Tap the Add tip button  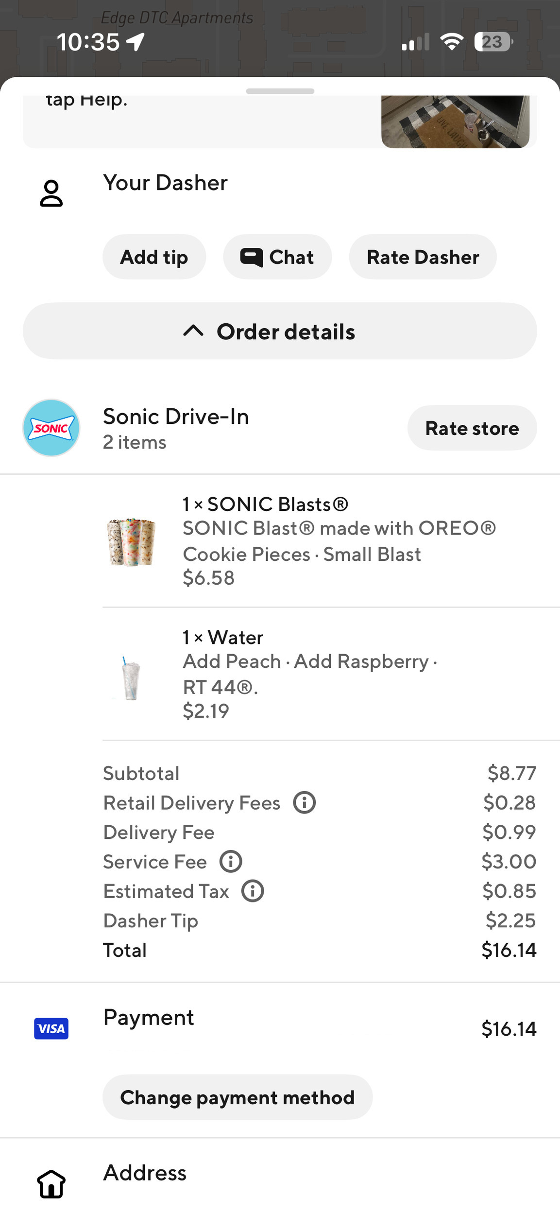pos(154,257)
